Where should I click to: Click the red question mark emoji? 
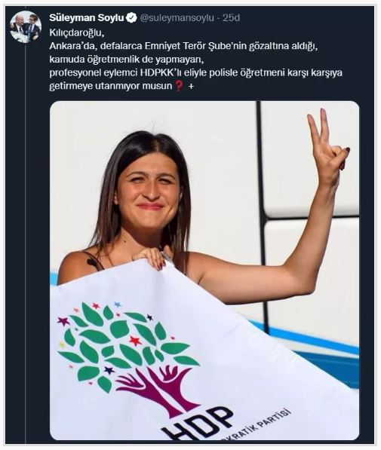(179, 85)
